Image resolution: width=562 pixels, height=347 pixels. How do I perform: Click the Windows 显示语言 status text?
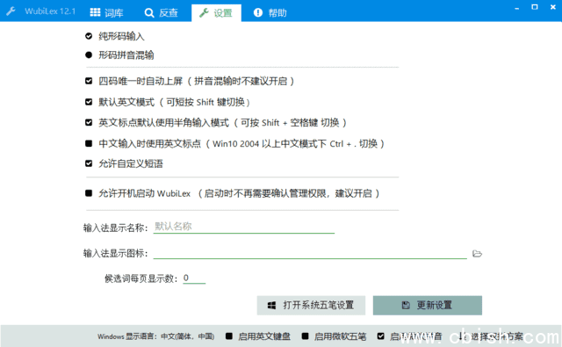pos(156,336)
